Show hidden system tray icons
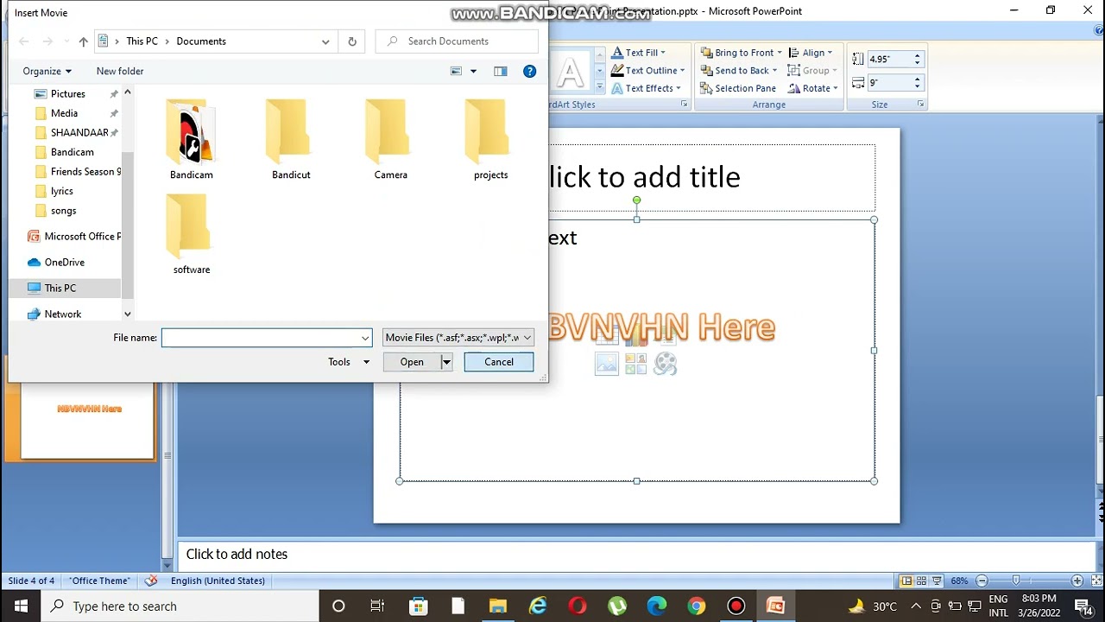Image resolution: width=1105 pixels, height=622 pixels. [916, 606]
